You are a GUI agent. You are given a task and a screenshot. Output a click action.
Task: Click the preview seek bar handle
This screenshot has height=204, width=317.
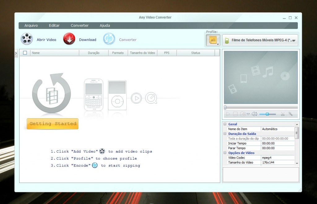[225, 107]
